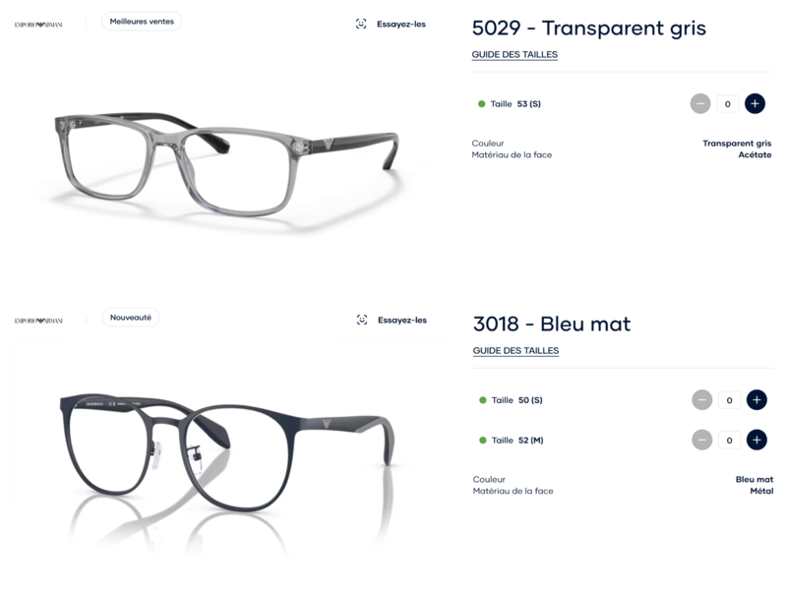Open face-scan try-on icon for 5029
The width and height of the screenshot is (787, 590).
[361, 24]
